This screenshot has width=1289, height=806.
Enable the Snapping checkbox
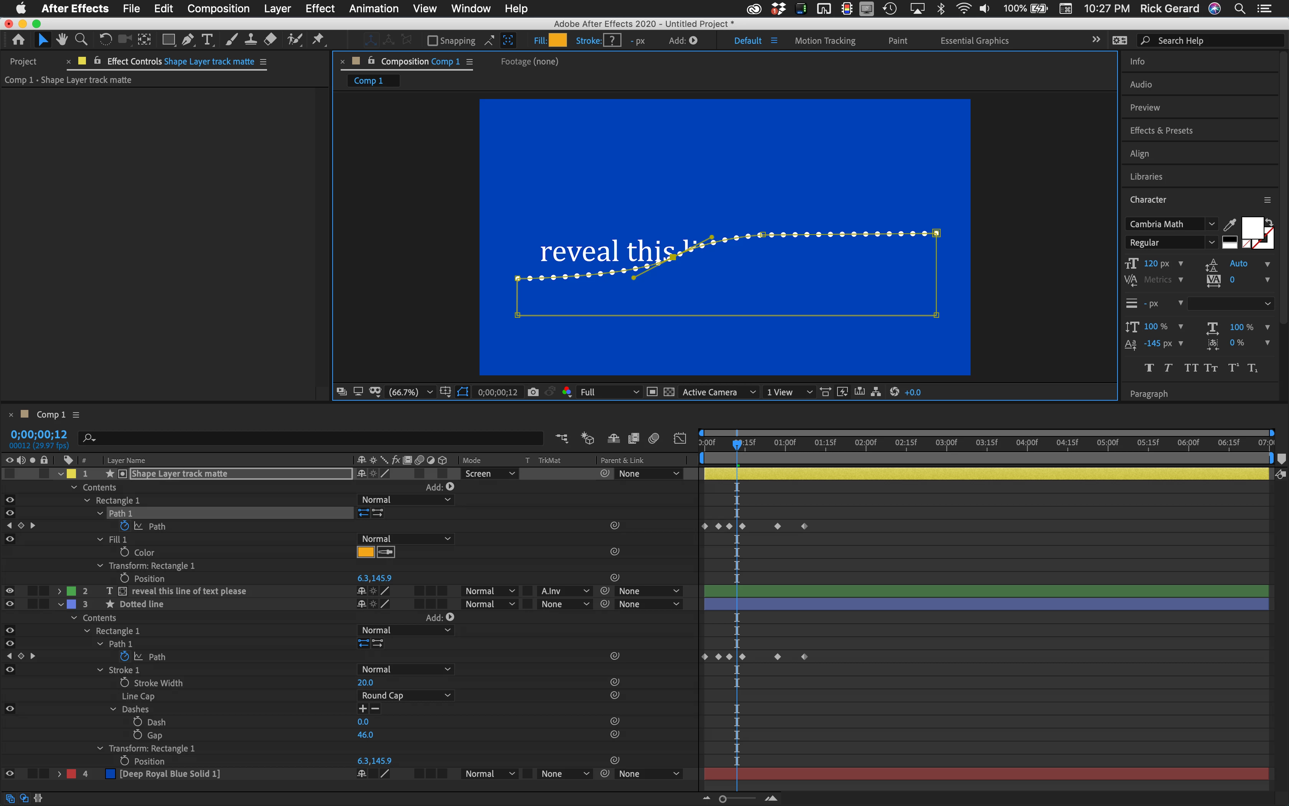pos(432,41)
